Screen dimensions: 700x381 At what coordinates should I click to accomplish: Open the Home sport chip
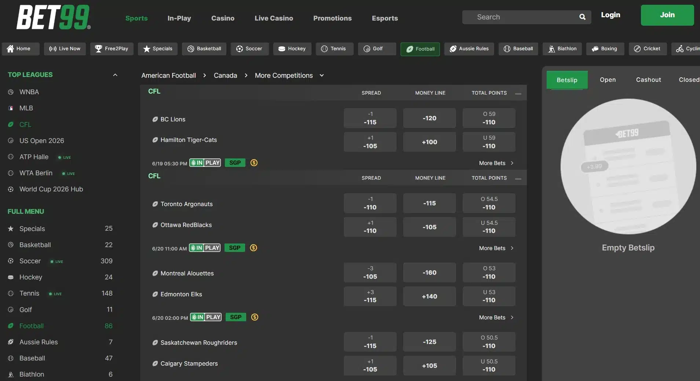(x=21, y=49)
